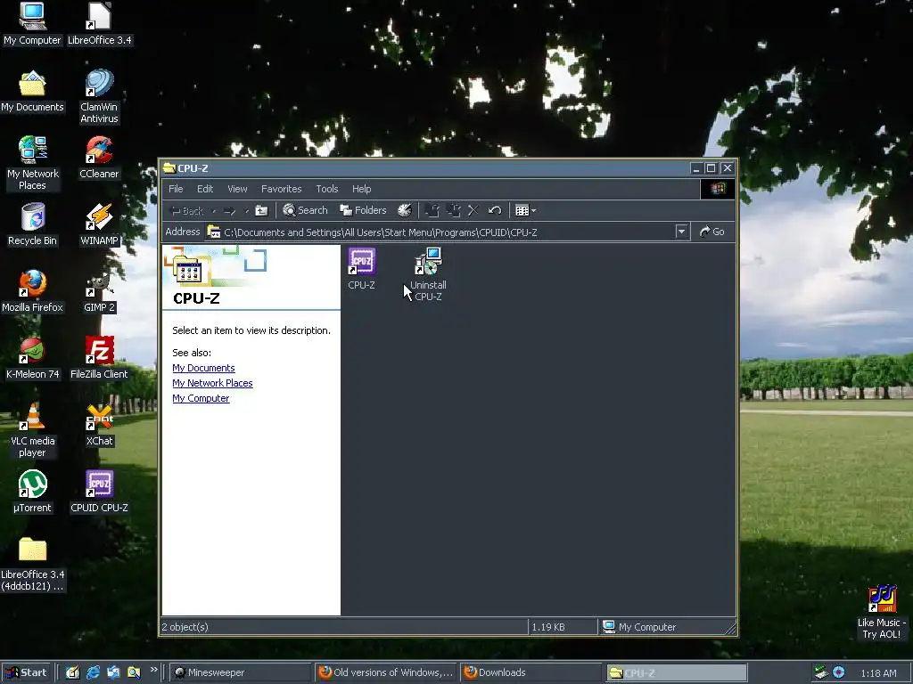The width and height of the screenshot is (913, 684).
Task: Select Like Music - Try AOL! shortcut
Action: tap(882, 613)
